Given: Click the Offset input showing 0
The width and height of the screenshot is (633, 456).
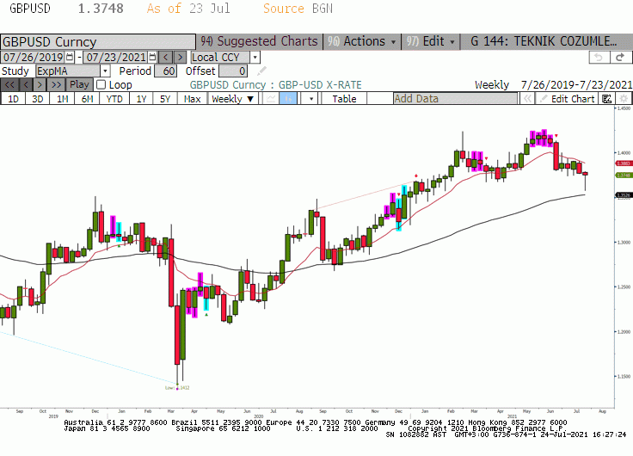Looking at the screenshot, I should [x=233, y=71].
